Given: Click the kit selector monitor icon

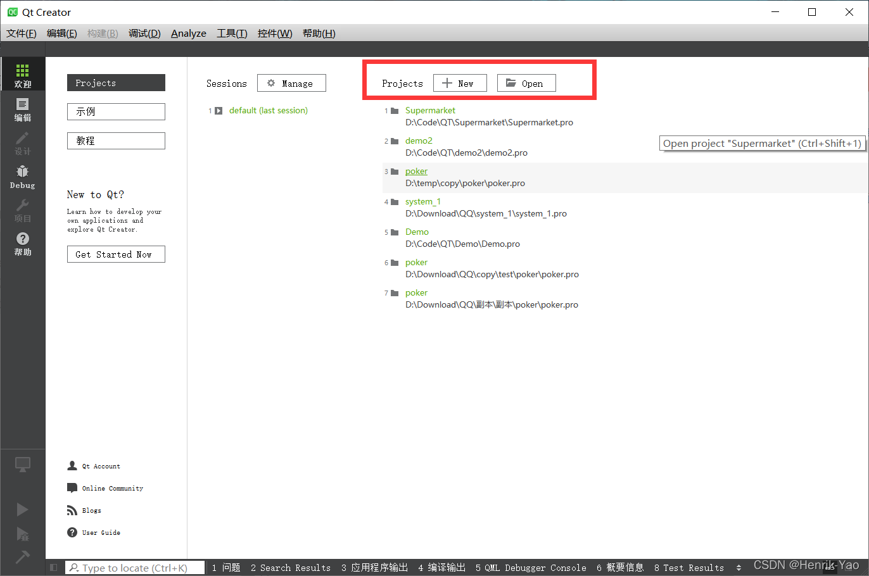Looking at the screenshot, I should coord(22,465).
